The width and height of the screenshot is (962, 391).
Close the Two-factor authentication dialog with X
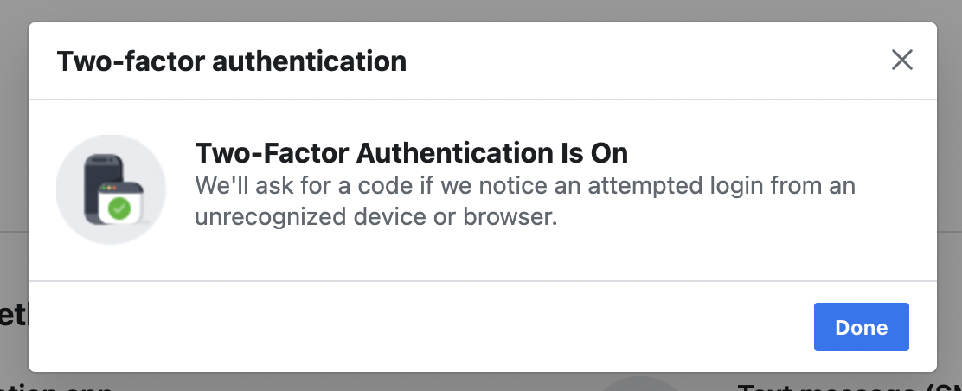(x=901, y=61)
